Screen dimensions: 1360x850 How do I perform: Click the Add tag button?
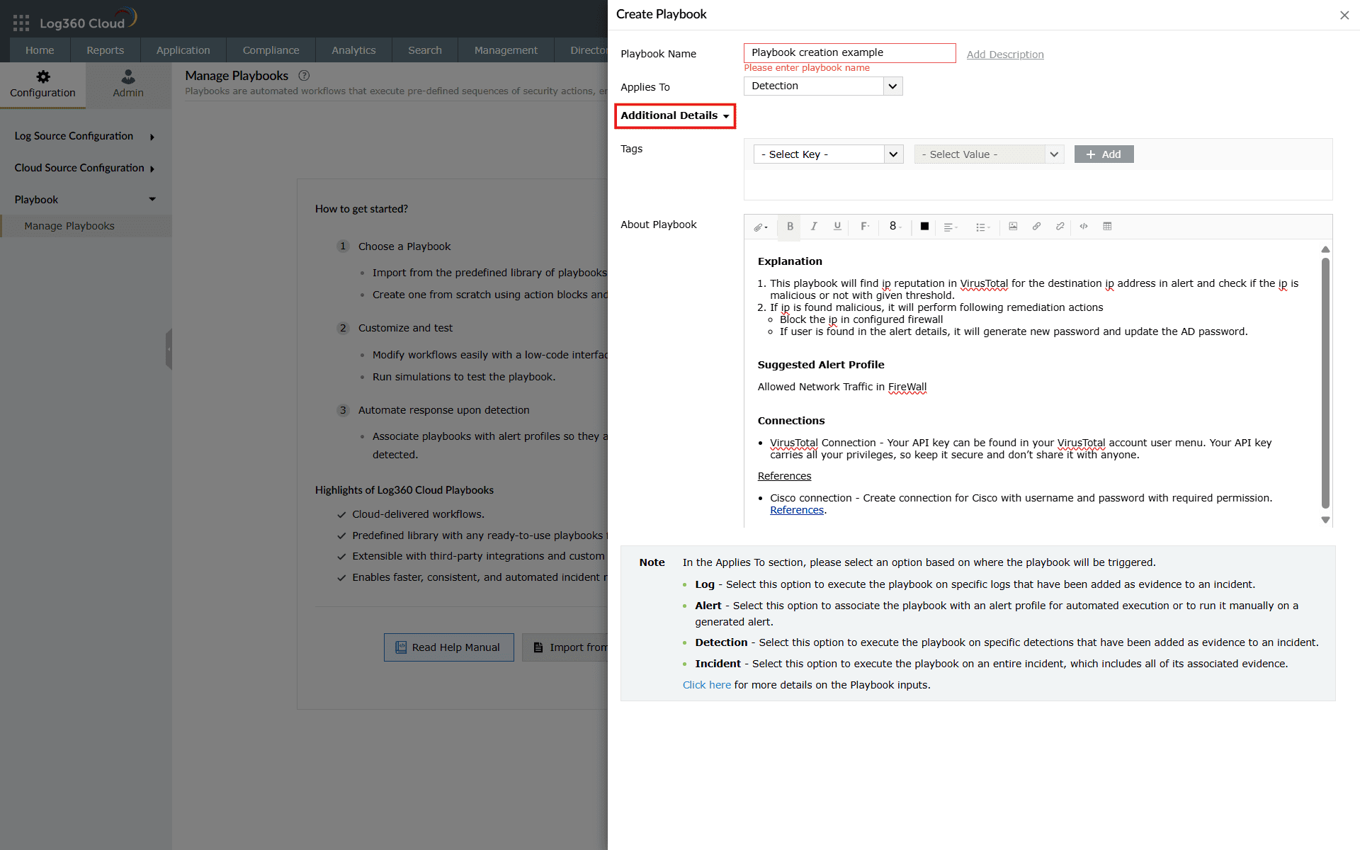pos(1104,154)
